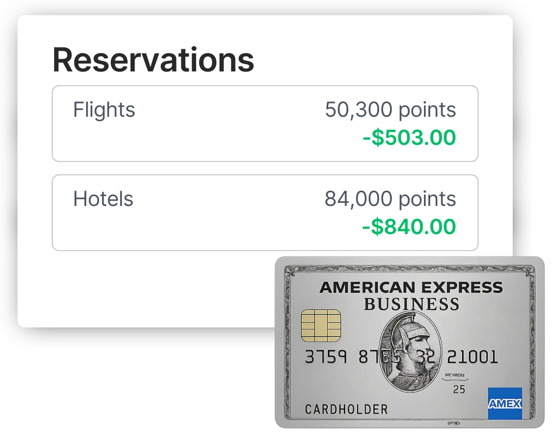Click the American Express Business card image
Viewport: 560px width, 439px height.
(410, 342)
